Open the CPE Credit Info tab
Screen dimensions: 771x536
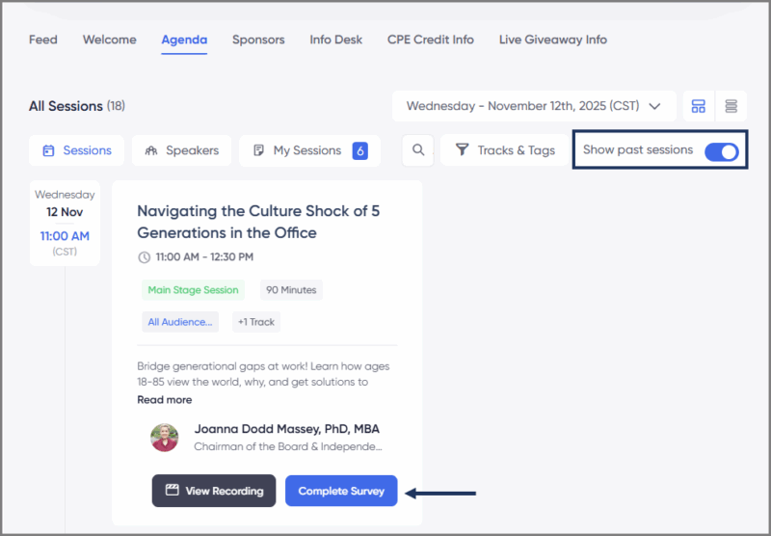[430, 40]
